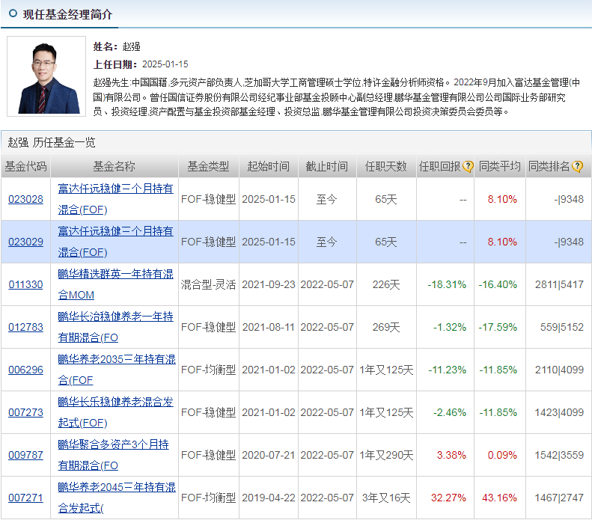
Task: Open fund code 011330 link
Action: point(25,284)
